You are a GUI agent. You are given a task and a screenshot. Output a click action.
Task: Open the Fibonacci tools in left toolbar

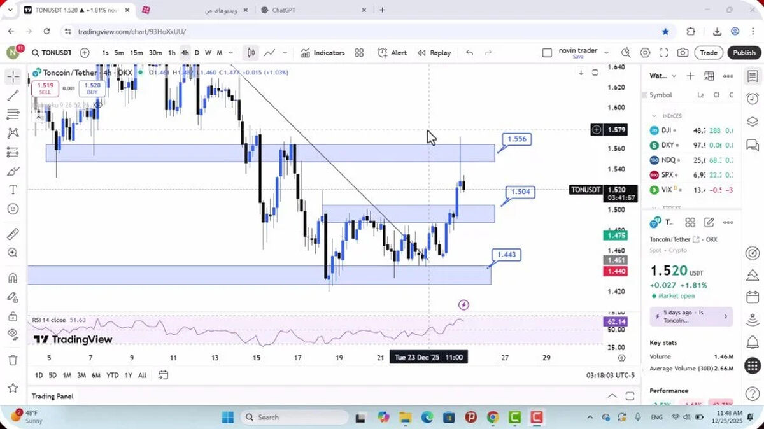tap(13, 114)
